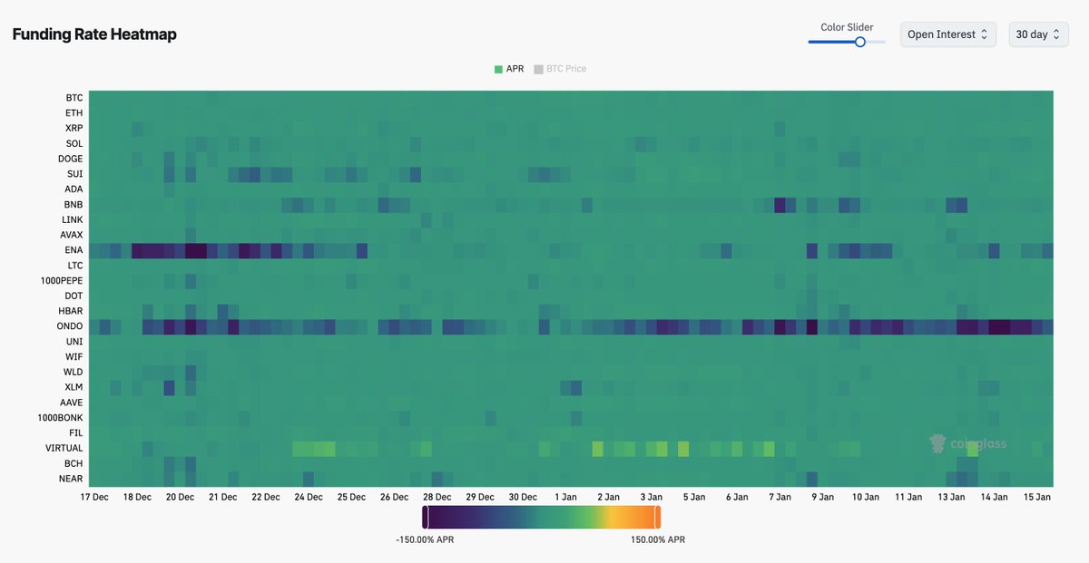
Task: Click the 25 Dec date label
Action: pyautogui.click(x=351, y=497)
